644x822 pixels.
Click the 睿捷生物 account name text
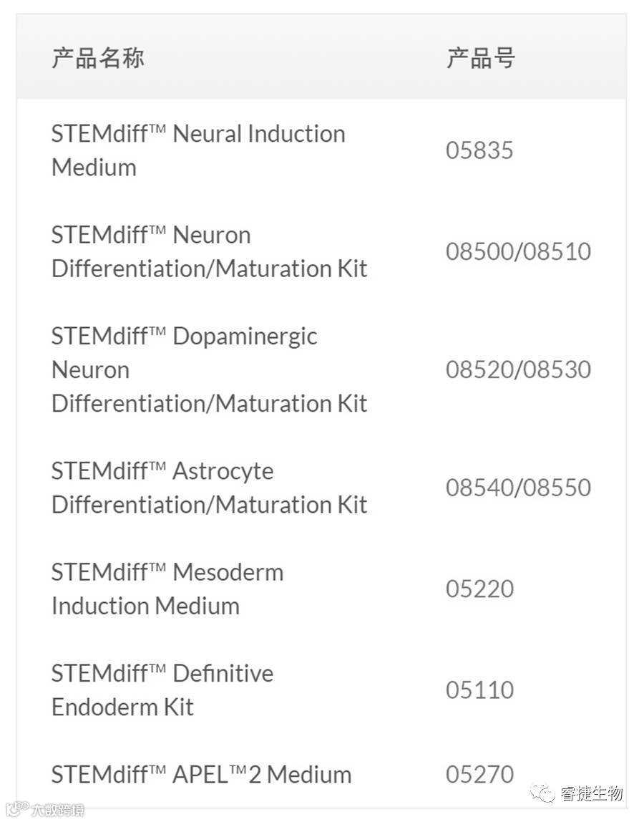pos(591,793)
